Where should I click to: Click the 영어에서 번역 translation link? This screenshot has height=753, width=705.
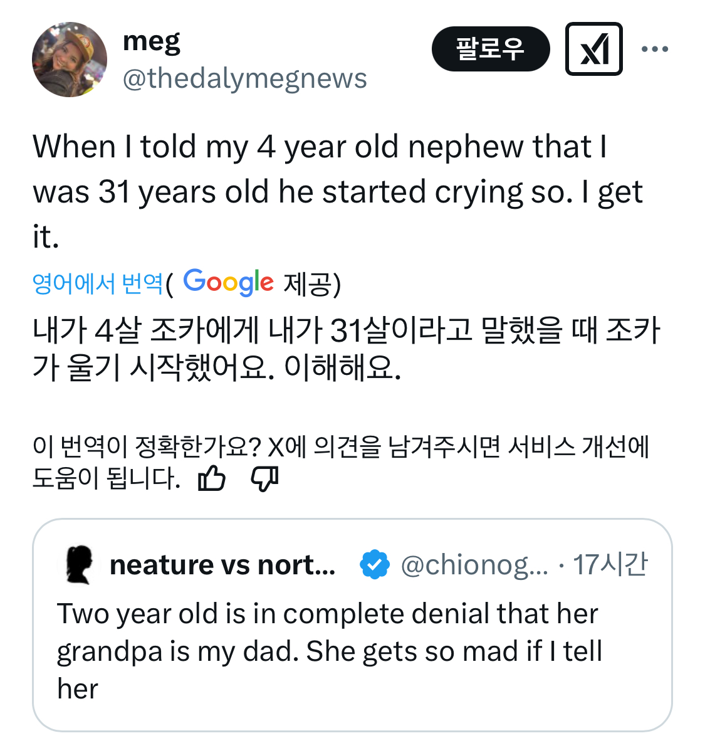tap(98, 283)
